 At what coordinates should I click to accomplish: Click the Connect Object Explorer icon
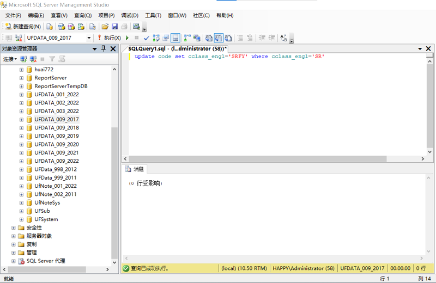pos(23,59)
